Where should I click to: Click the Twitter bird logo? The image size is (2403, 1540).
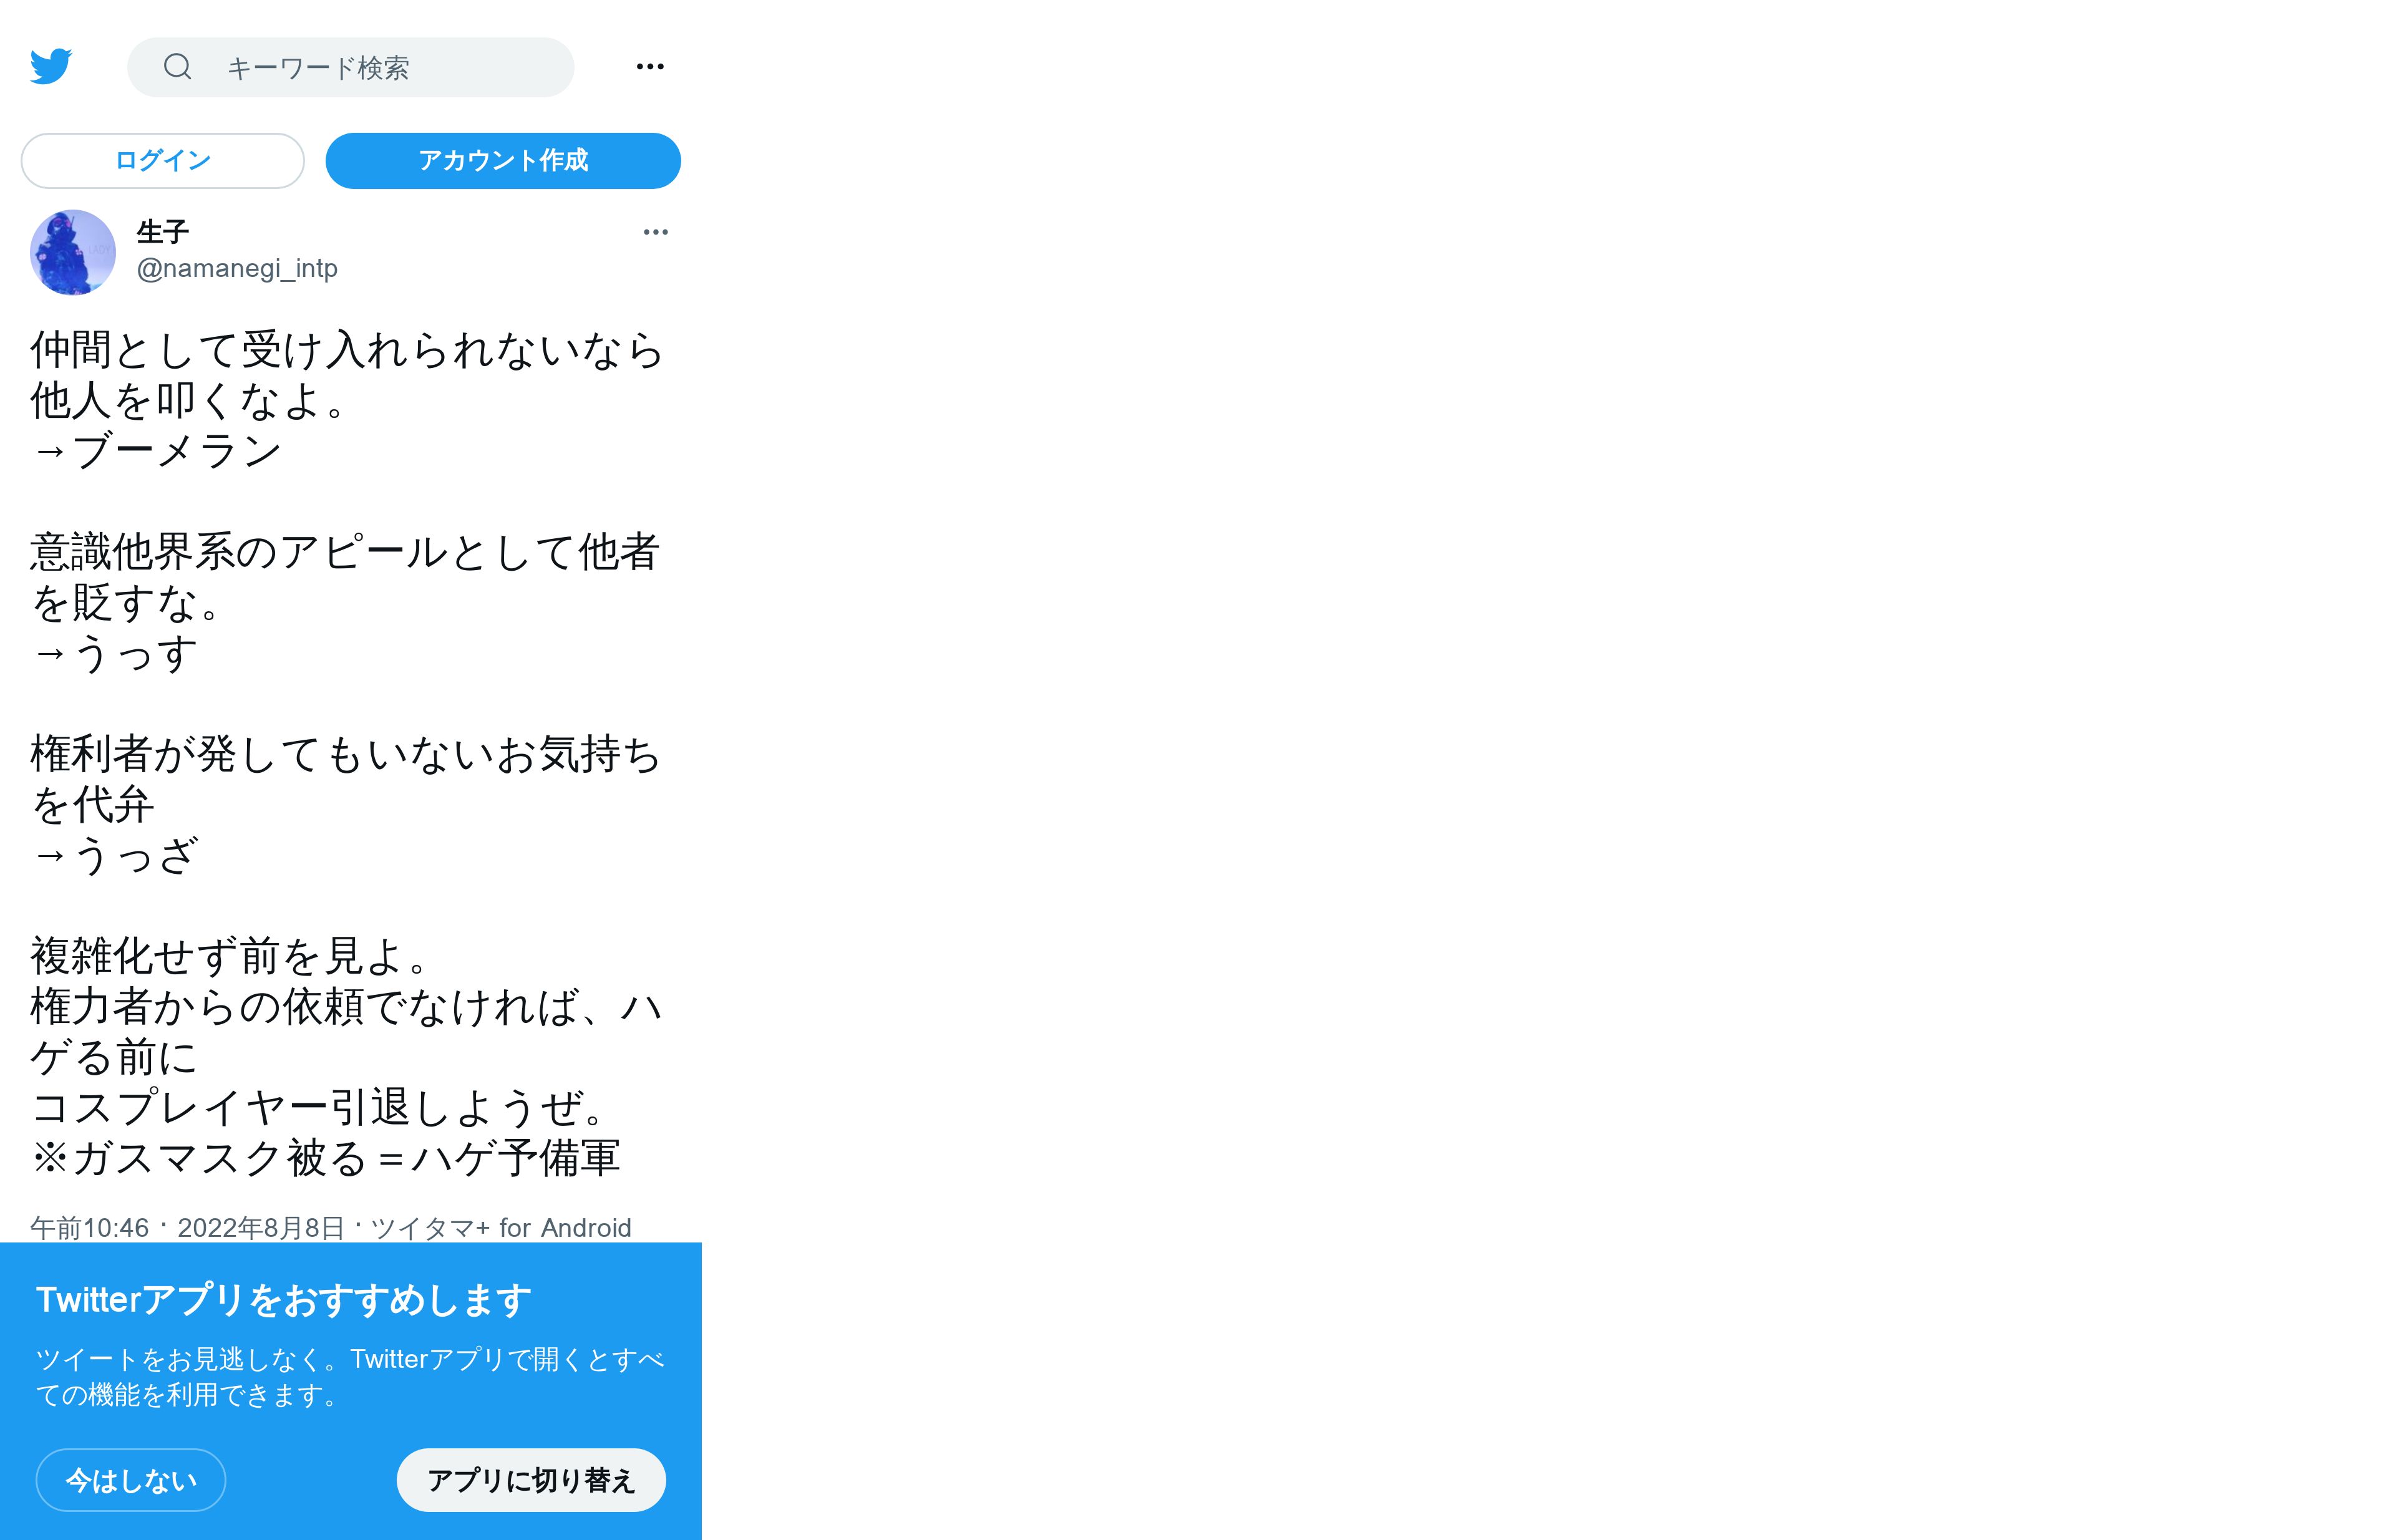(x=51, y=66)
